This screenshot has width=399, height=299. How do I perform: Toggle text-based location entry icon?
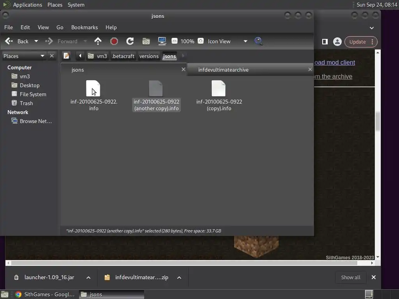66,56
